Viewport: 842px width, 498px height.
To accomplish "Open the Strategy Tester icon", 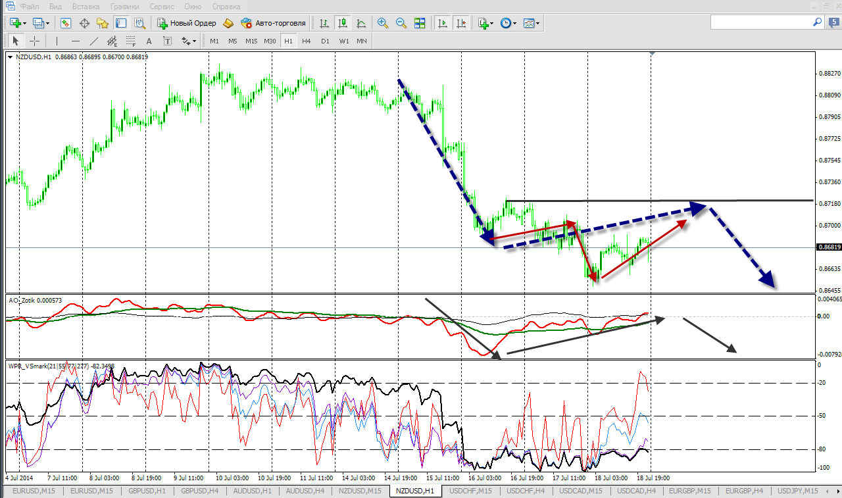I will pos(139,23).
